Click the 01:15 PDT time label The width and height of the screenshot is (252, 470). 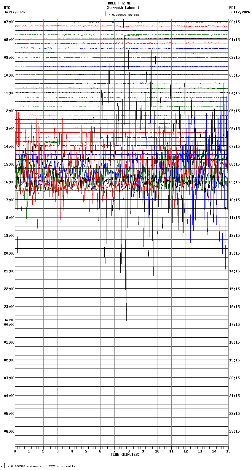(235, 40)
